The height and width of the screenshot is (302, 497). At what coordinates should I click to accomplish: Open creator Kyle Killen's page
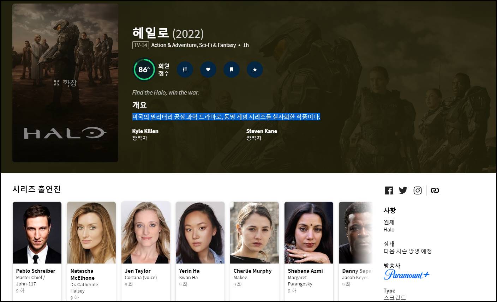point(145,131)
